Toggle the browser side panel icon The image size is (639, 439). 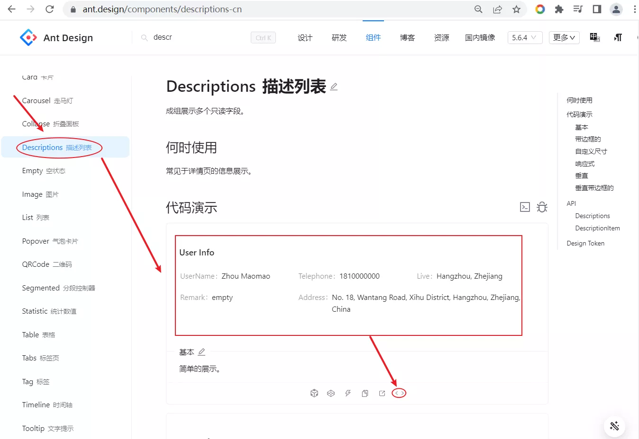point(597,9)
